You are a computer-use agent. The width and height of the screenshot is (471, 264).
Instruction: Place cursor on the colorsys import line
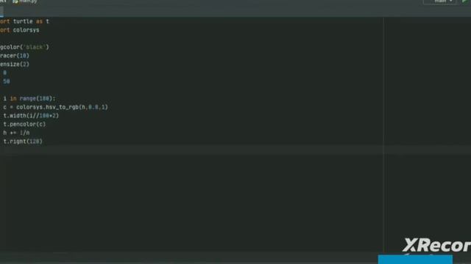coord(20,30)
